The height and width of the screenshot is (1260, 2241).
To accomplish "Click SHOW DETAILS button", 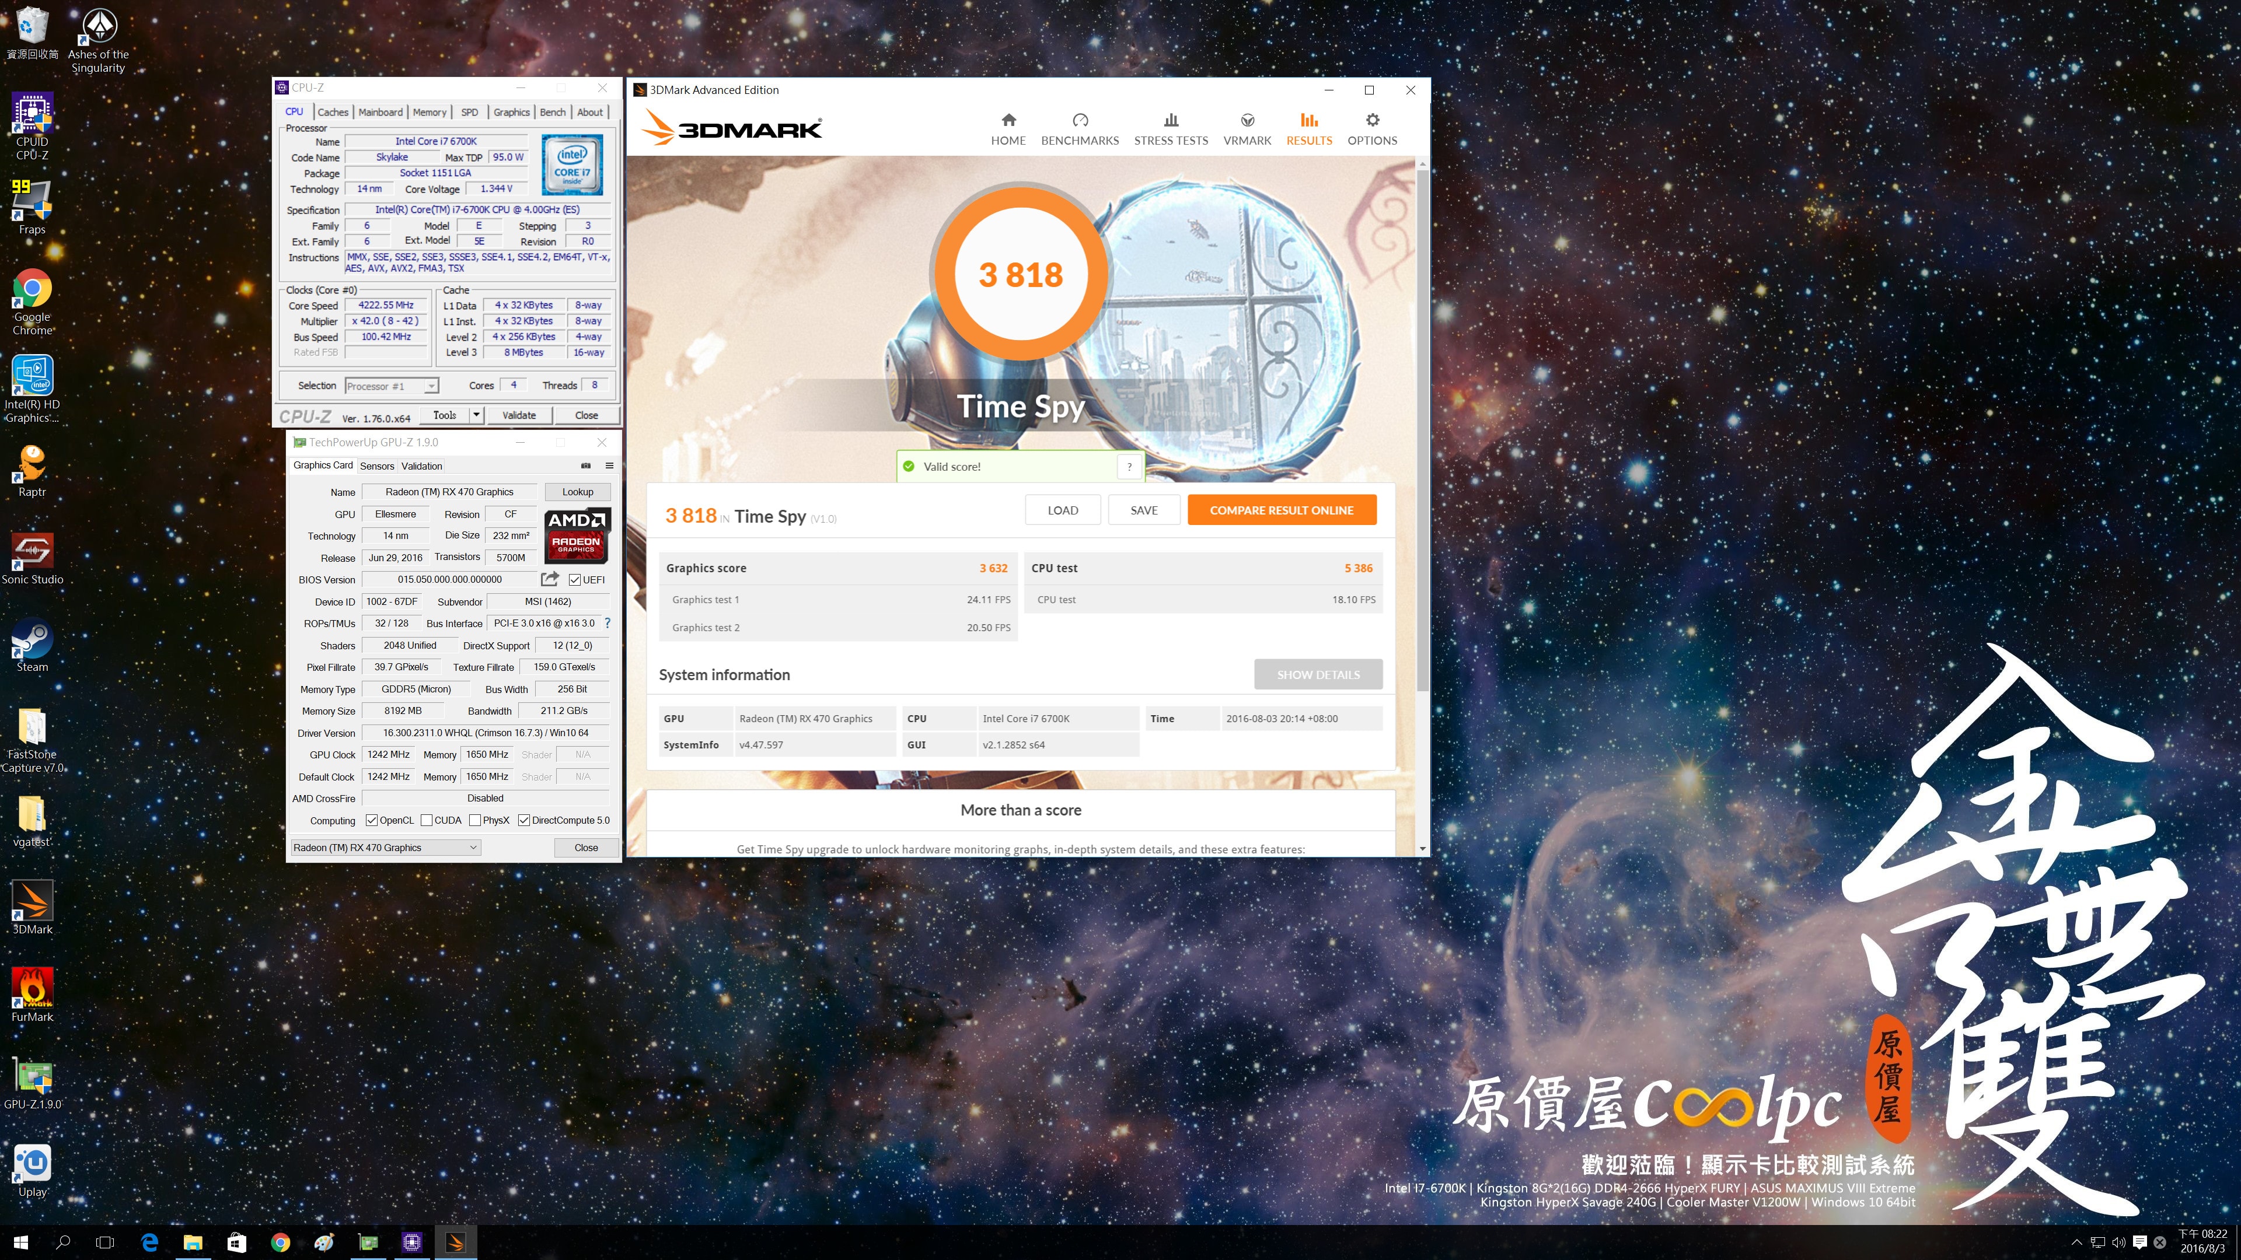I will coord(1318,675).
